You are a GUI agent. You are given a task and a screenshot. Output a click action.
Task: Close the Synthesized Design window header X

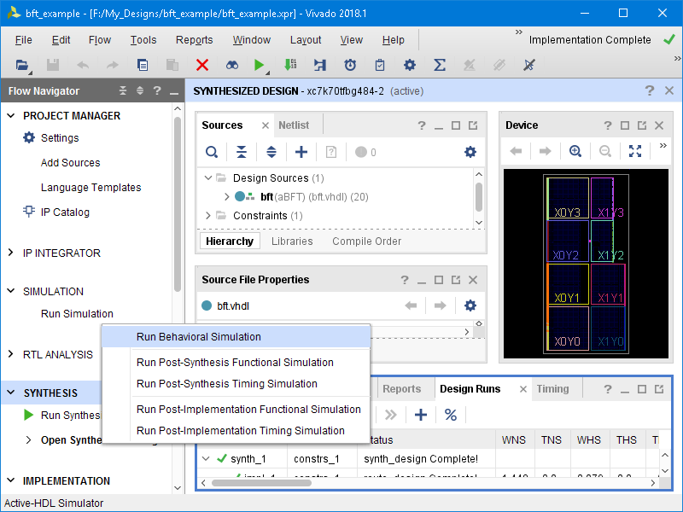pos(669,90)
